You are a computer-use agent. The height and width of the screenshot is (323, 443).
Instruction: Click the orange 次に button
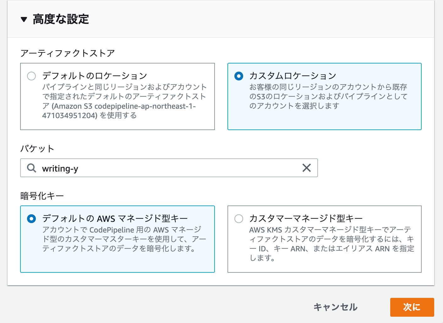(412, 307)
